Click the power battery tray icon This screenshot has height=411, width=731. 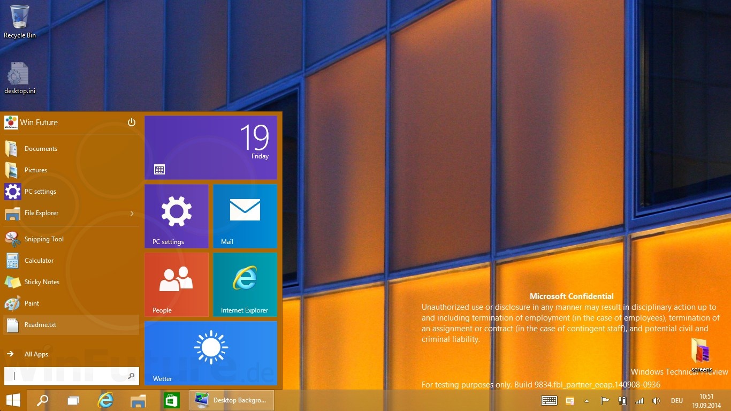(x=622, y=400)
